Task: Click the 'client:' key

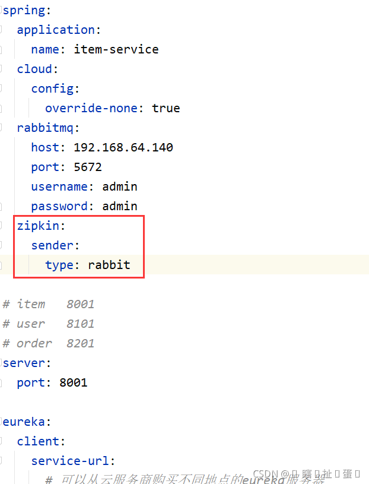Action: (41, 441)
